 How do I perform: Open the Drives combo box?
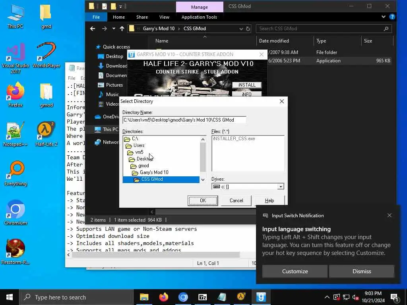pyautogui.click(x=248, y=187)
